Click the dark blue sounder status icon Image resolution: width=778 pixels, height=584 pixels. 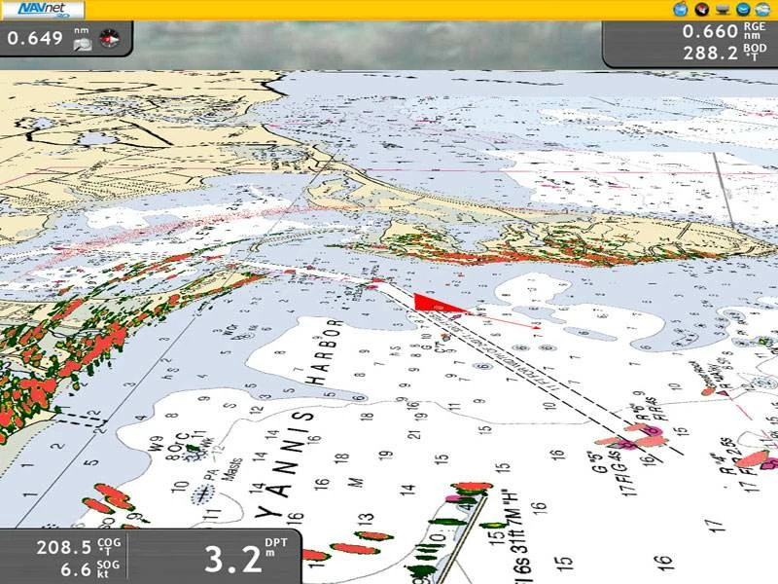coord(743,9)
